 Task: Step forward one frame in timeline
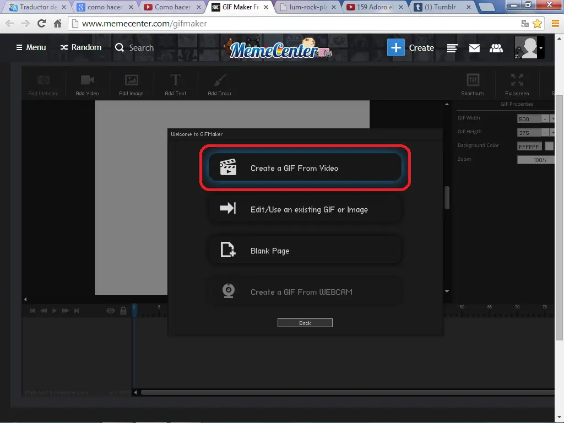[x=66, y=311]
